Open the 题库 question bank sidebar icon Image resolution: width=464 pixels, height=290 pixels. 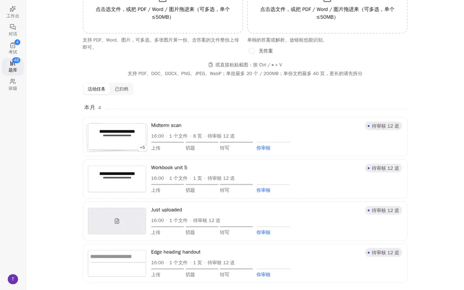tap(13, 67)
